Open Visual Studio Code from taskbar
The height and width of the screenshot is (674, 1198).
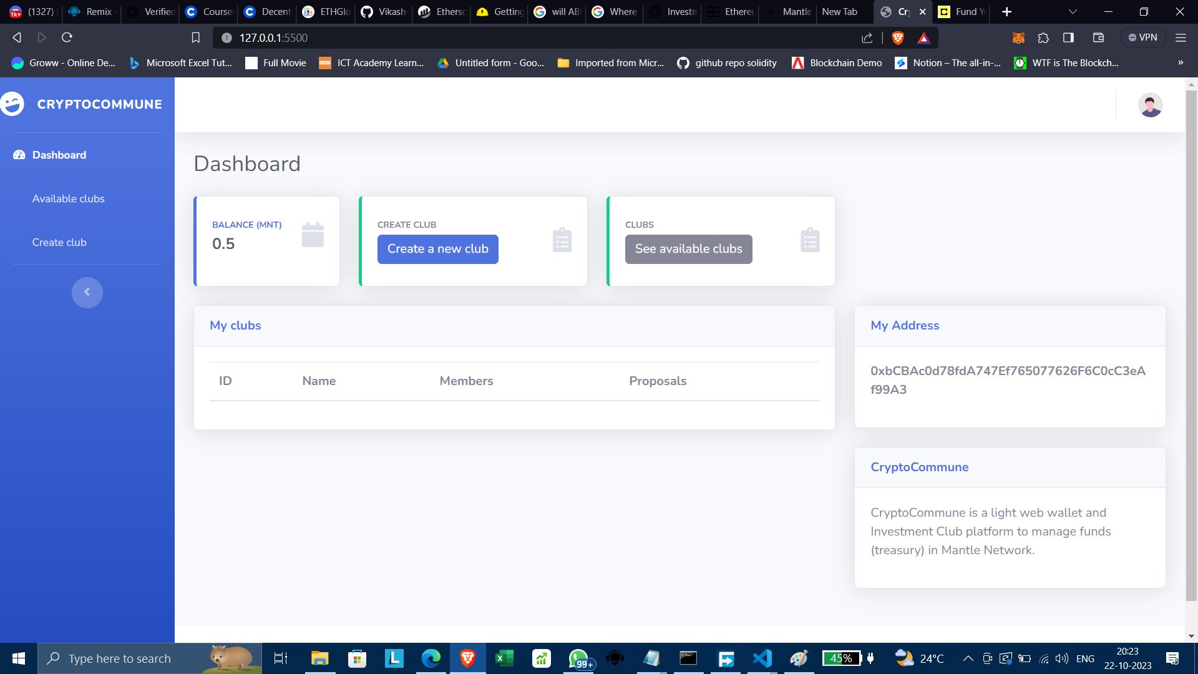click(762, 658)
